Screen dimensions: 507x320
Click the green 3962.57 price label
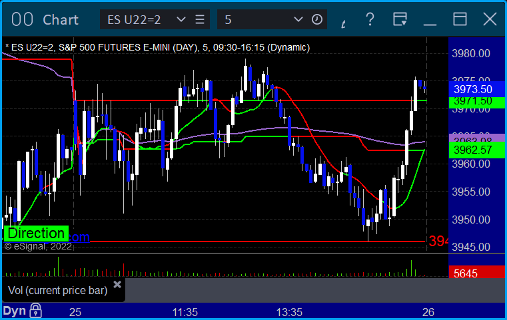(476, 150)
